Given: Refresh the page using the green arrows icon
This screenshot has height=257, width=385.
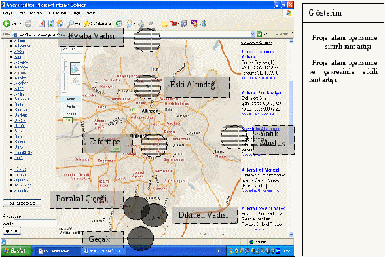Looking at the screenshot, I should click(x=51, y=24).
